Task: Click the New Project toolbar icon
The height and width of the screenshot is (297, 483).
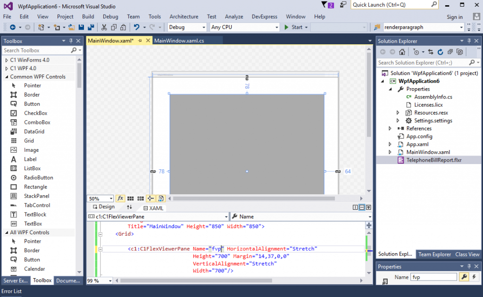Action: pos(41,27)
